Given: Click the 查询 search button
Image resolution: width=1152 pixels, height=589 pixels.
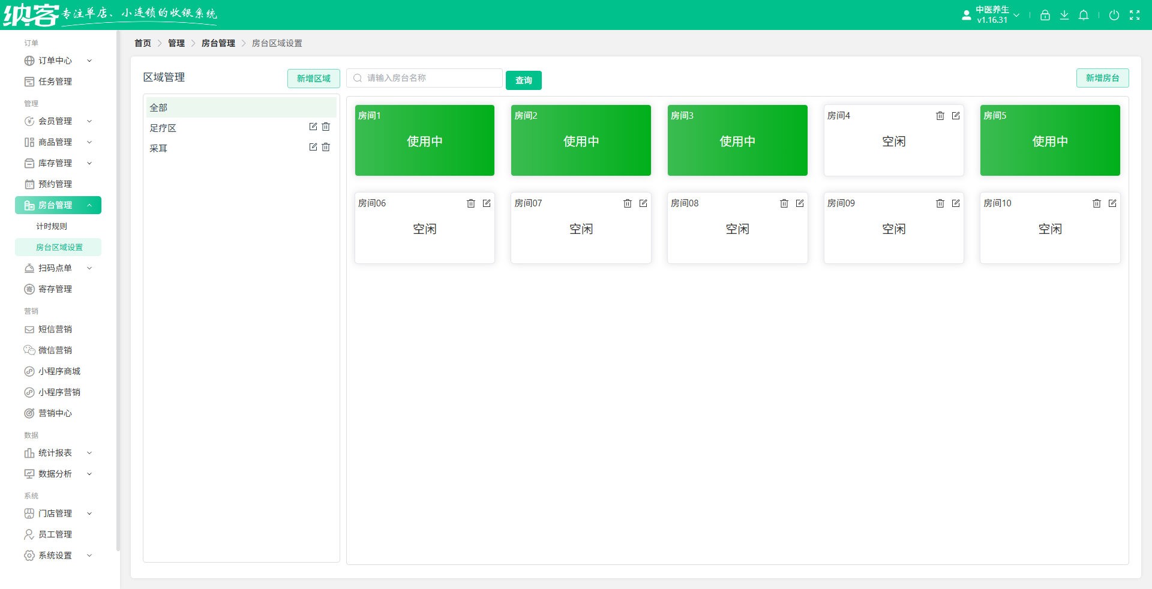Looking at the screenshot, I should click(x=523, y=80).
